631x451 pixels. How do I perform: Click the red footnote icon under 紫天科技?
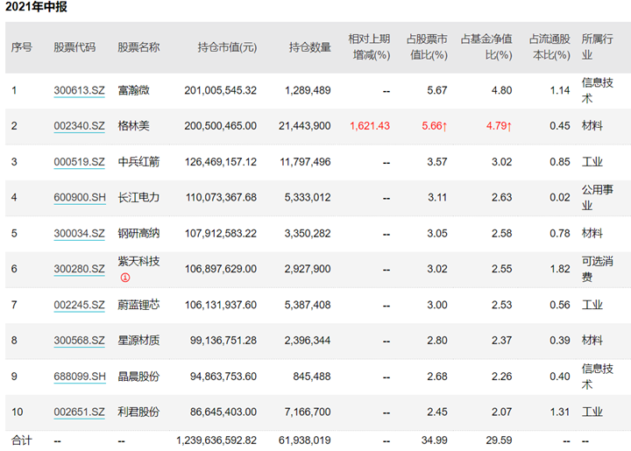[x=125, y=278]
